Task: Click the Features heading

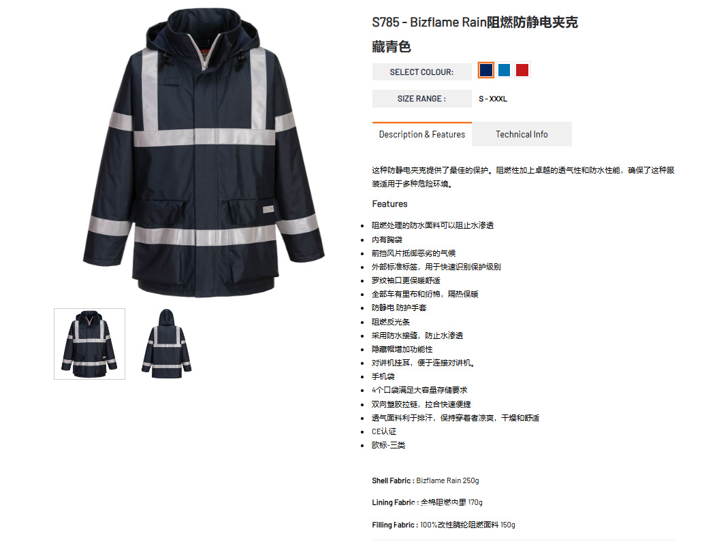Action: [x=389, y=203]
